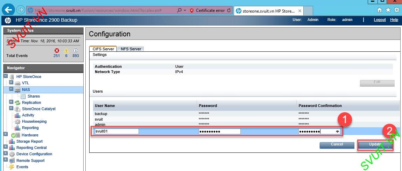Click the Cancel button

click(x=337, y=144)
